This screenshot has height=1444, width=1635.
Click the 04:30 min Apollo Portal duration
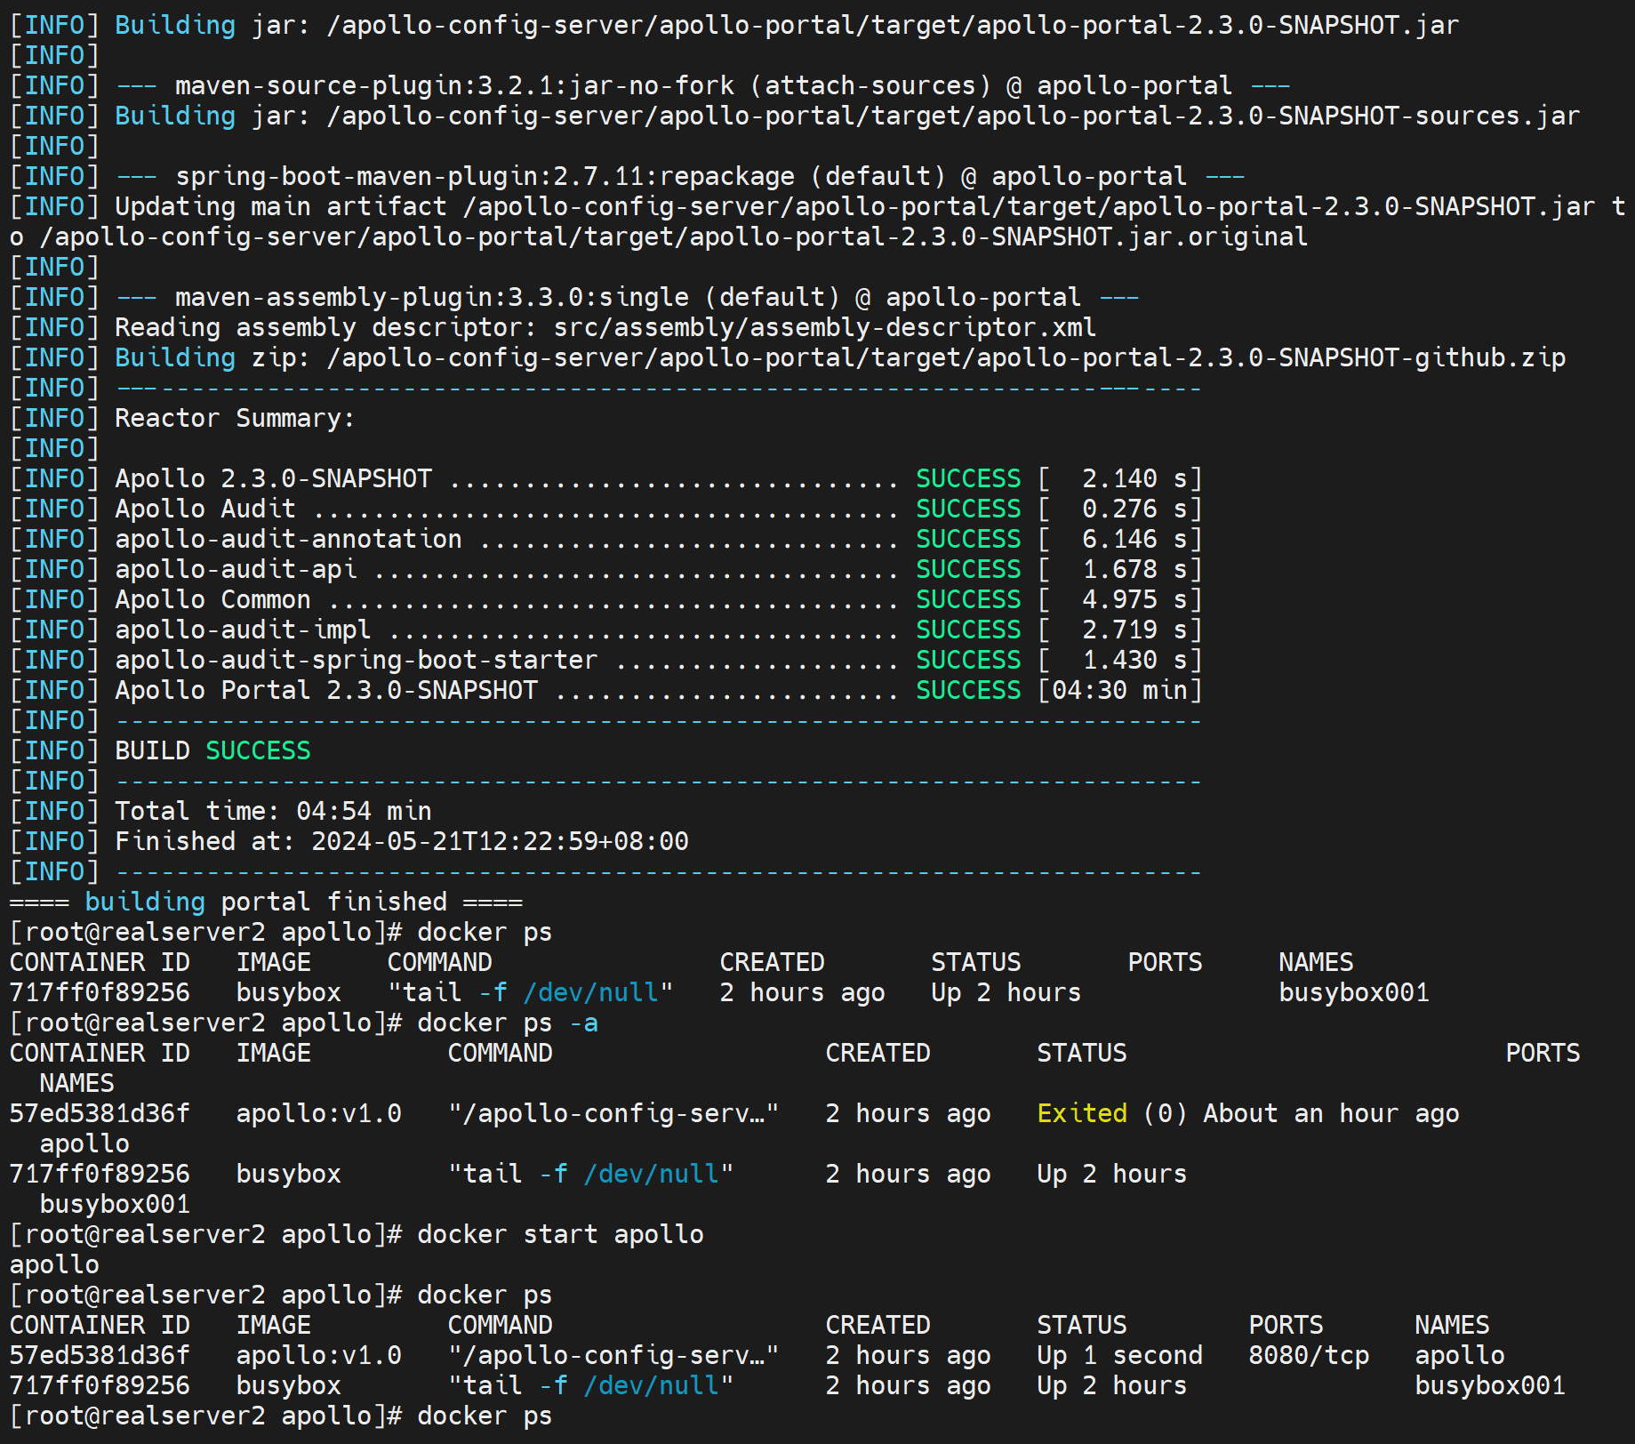1119,690
